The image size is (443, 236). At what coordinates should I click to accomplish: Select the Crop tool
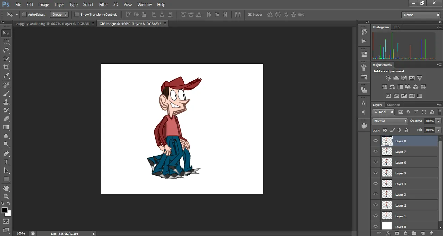[6, 67]
